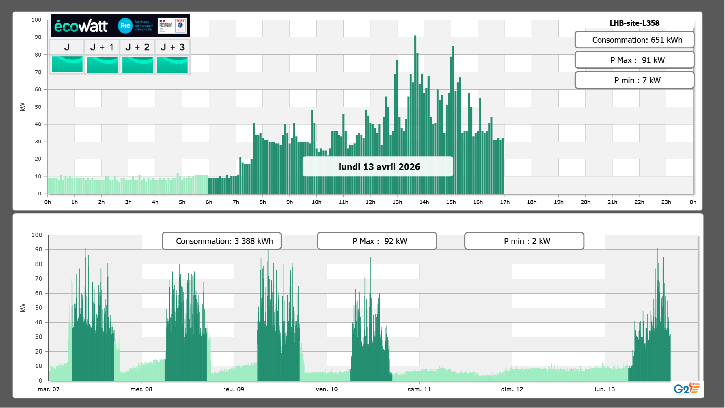Click the écowatt logo

81,26
